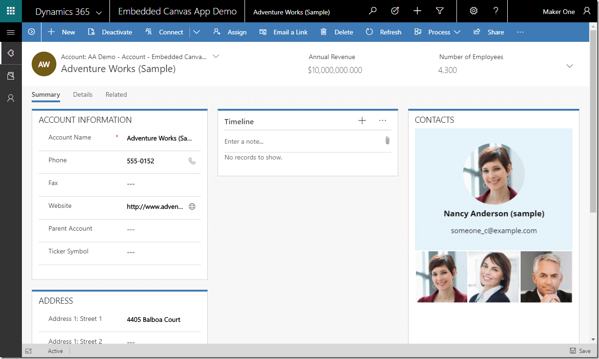The width and height of the screenshot is (599, 359).
Task: Expand the Connect command chevron
Action: tap(197, 32)
